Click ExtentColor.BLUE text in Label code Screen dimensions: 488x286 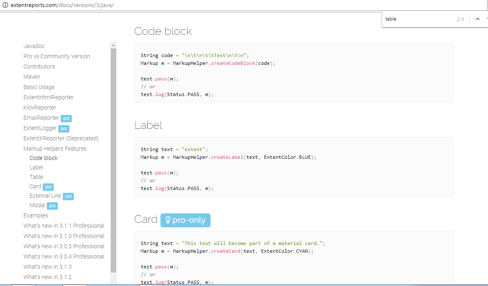[287, 158]
